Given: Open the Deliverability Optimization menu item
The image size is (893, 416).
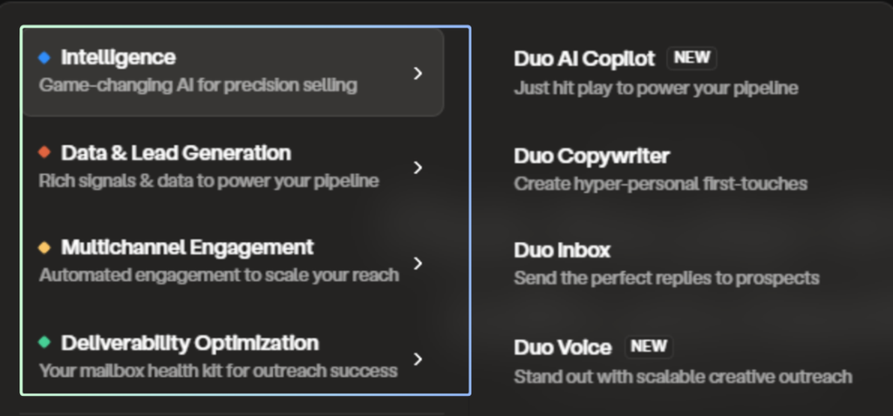Looking at the screenshot, I should tap(189, 343).
